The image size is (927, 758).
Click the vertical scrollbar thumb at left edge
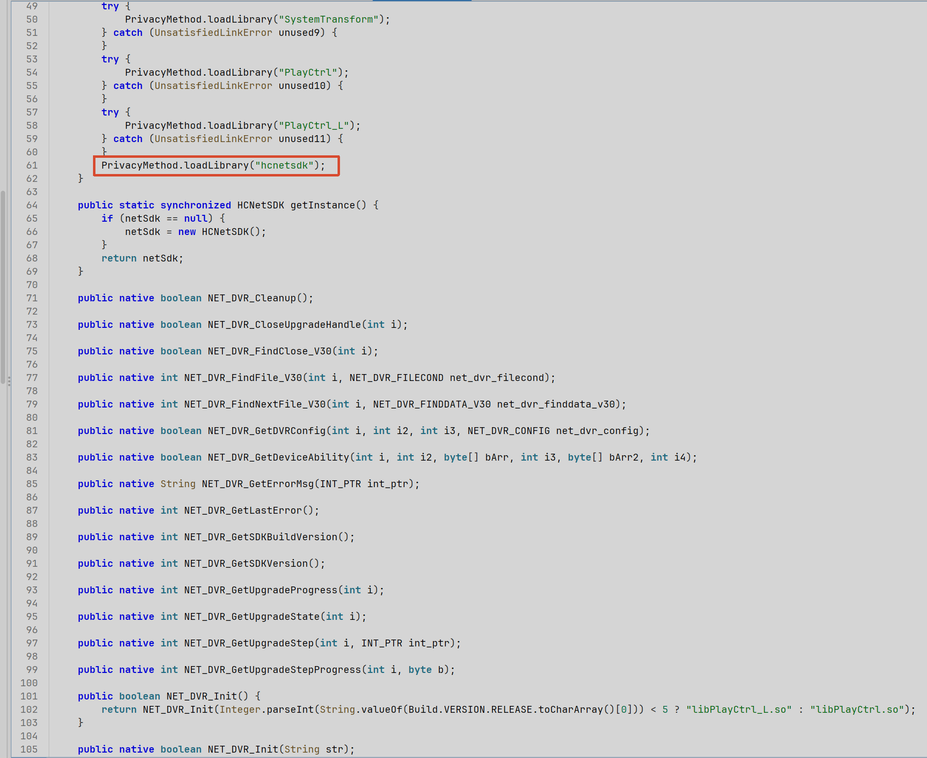click(3, 287)
